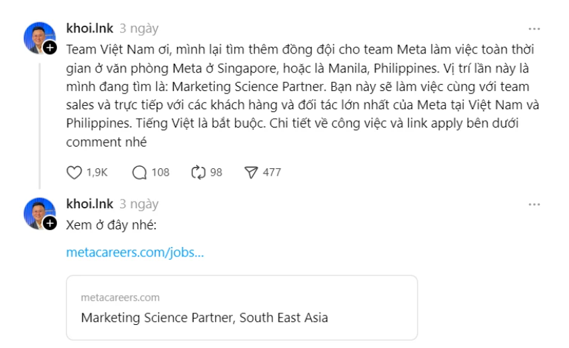Click khoi.lnk username on the reply

[90, 204]
